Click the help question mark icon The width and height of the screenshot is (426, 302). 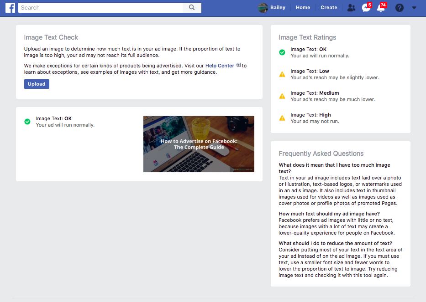click(399, 8)
